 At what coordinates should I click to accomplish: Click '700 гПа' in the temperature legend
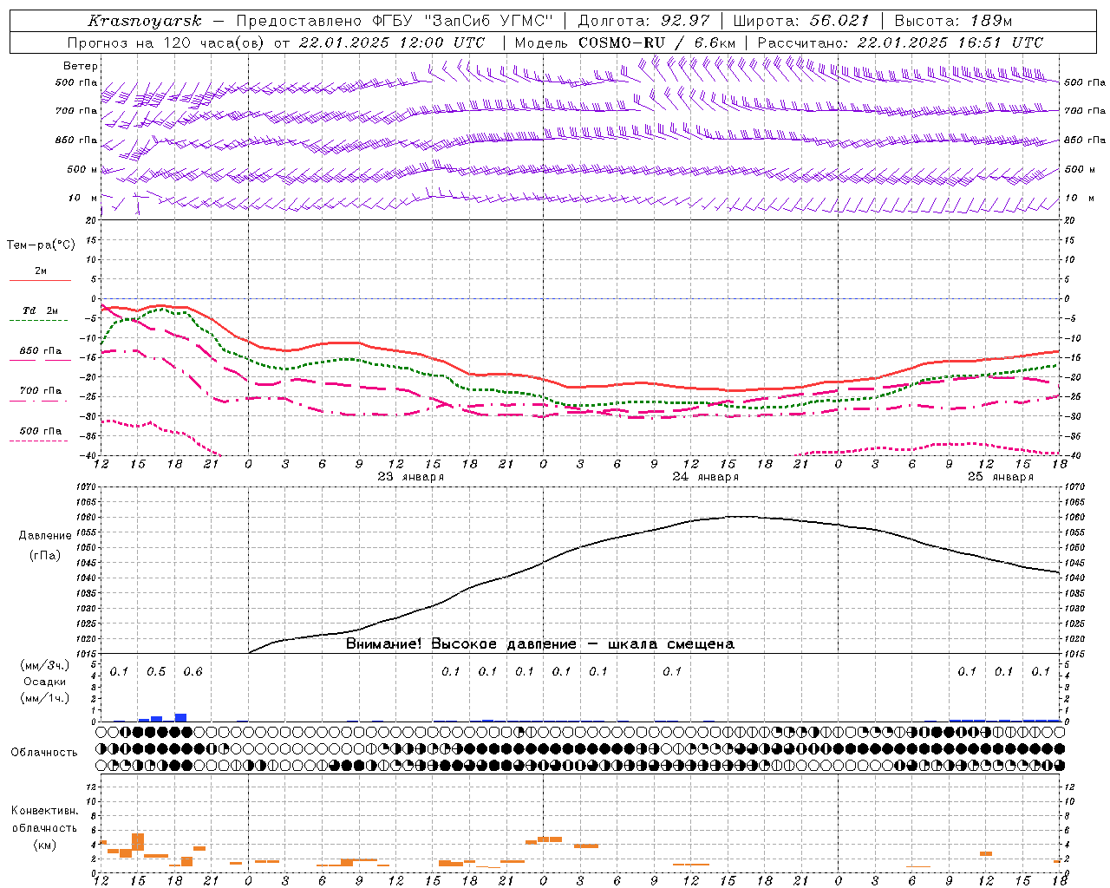(41, 391)
